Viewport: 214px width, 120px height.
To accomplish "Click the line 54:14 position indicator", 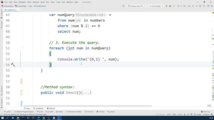I will [x=169, y=114].
